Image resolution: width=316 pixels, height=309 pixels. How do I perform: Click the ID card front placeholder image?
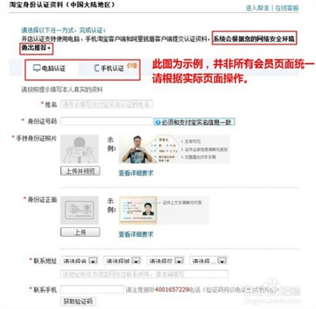[x=80, y=210]
